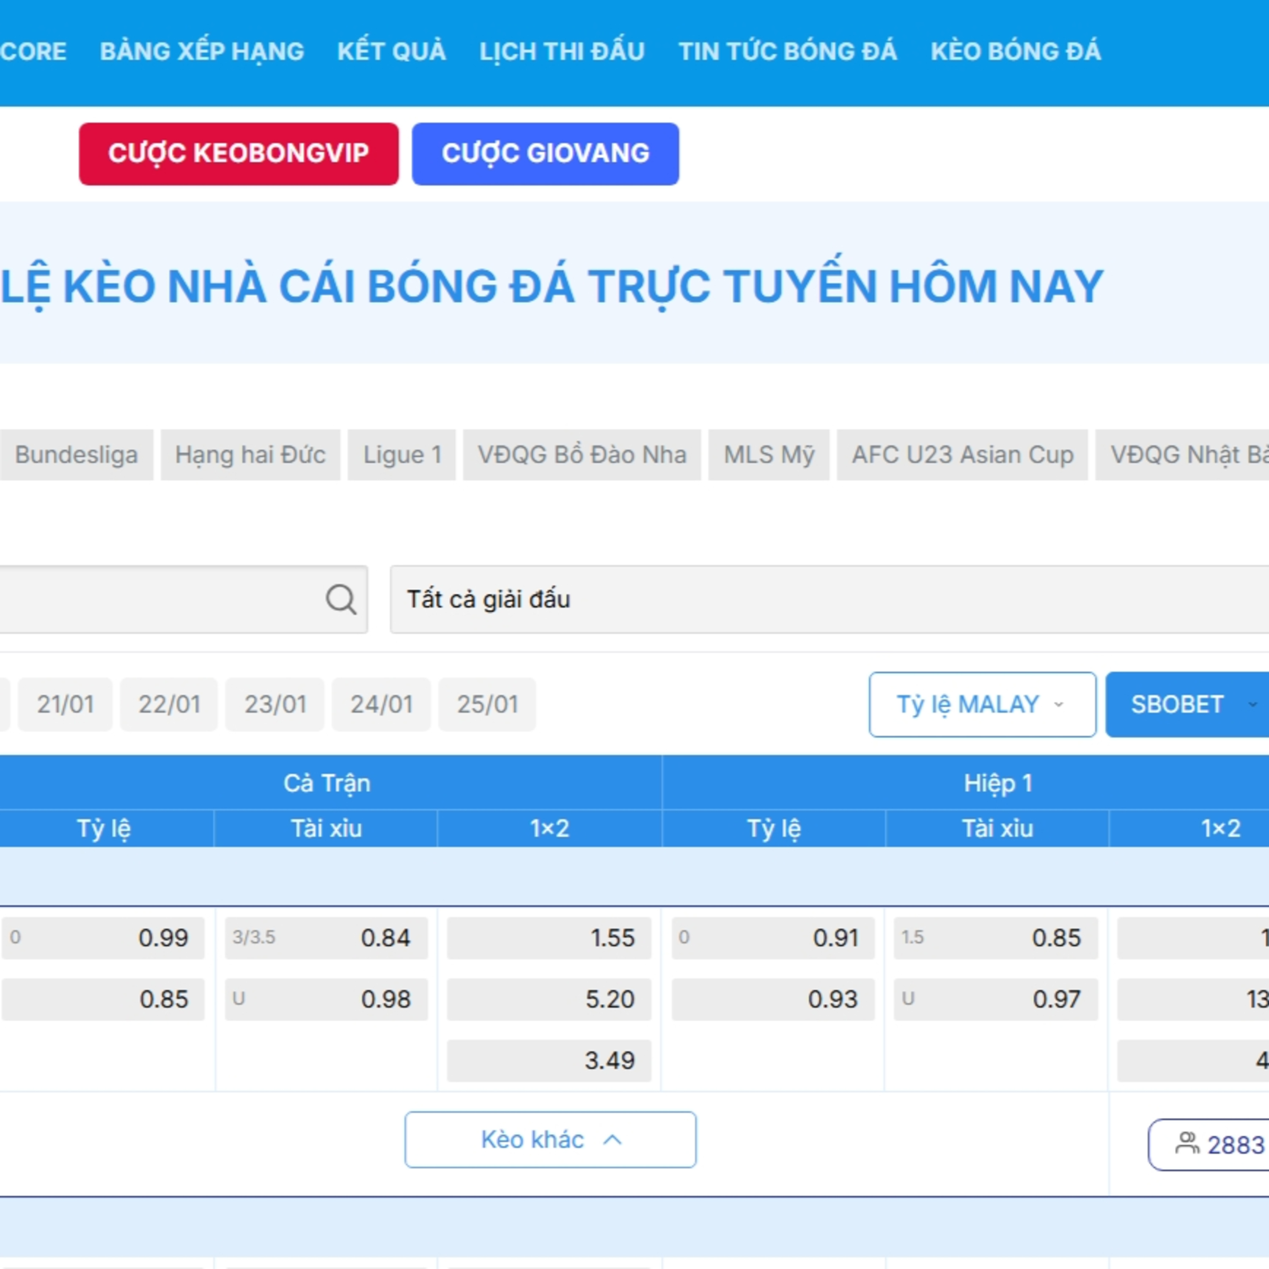This screenshot has width=1269, height=1269.
Task: Click the 1x2 draw odds 3.49
Action: click(549, 1060)
